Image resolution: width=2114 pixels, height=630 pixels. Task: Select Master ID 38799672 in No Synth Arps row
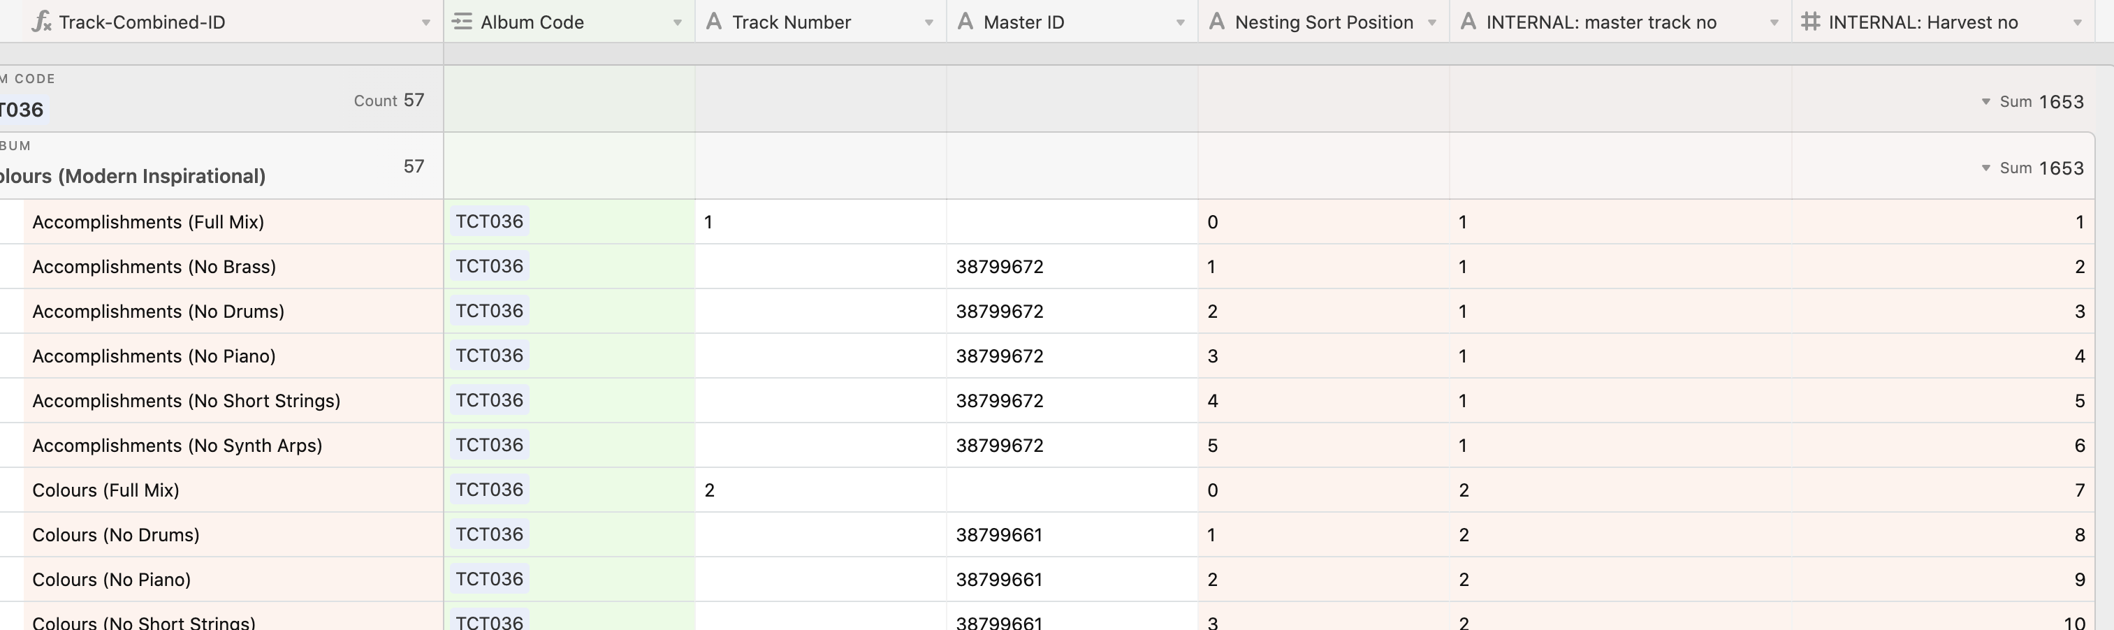(x=1072, y=446)
